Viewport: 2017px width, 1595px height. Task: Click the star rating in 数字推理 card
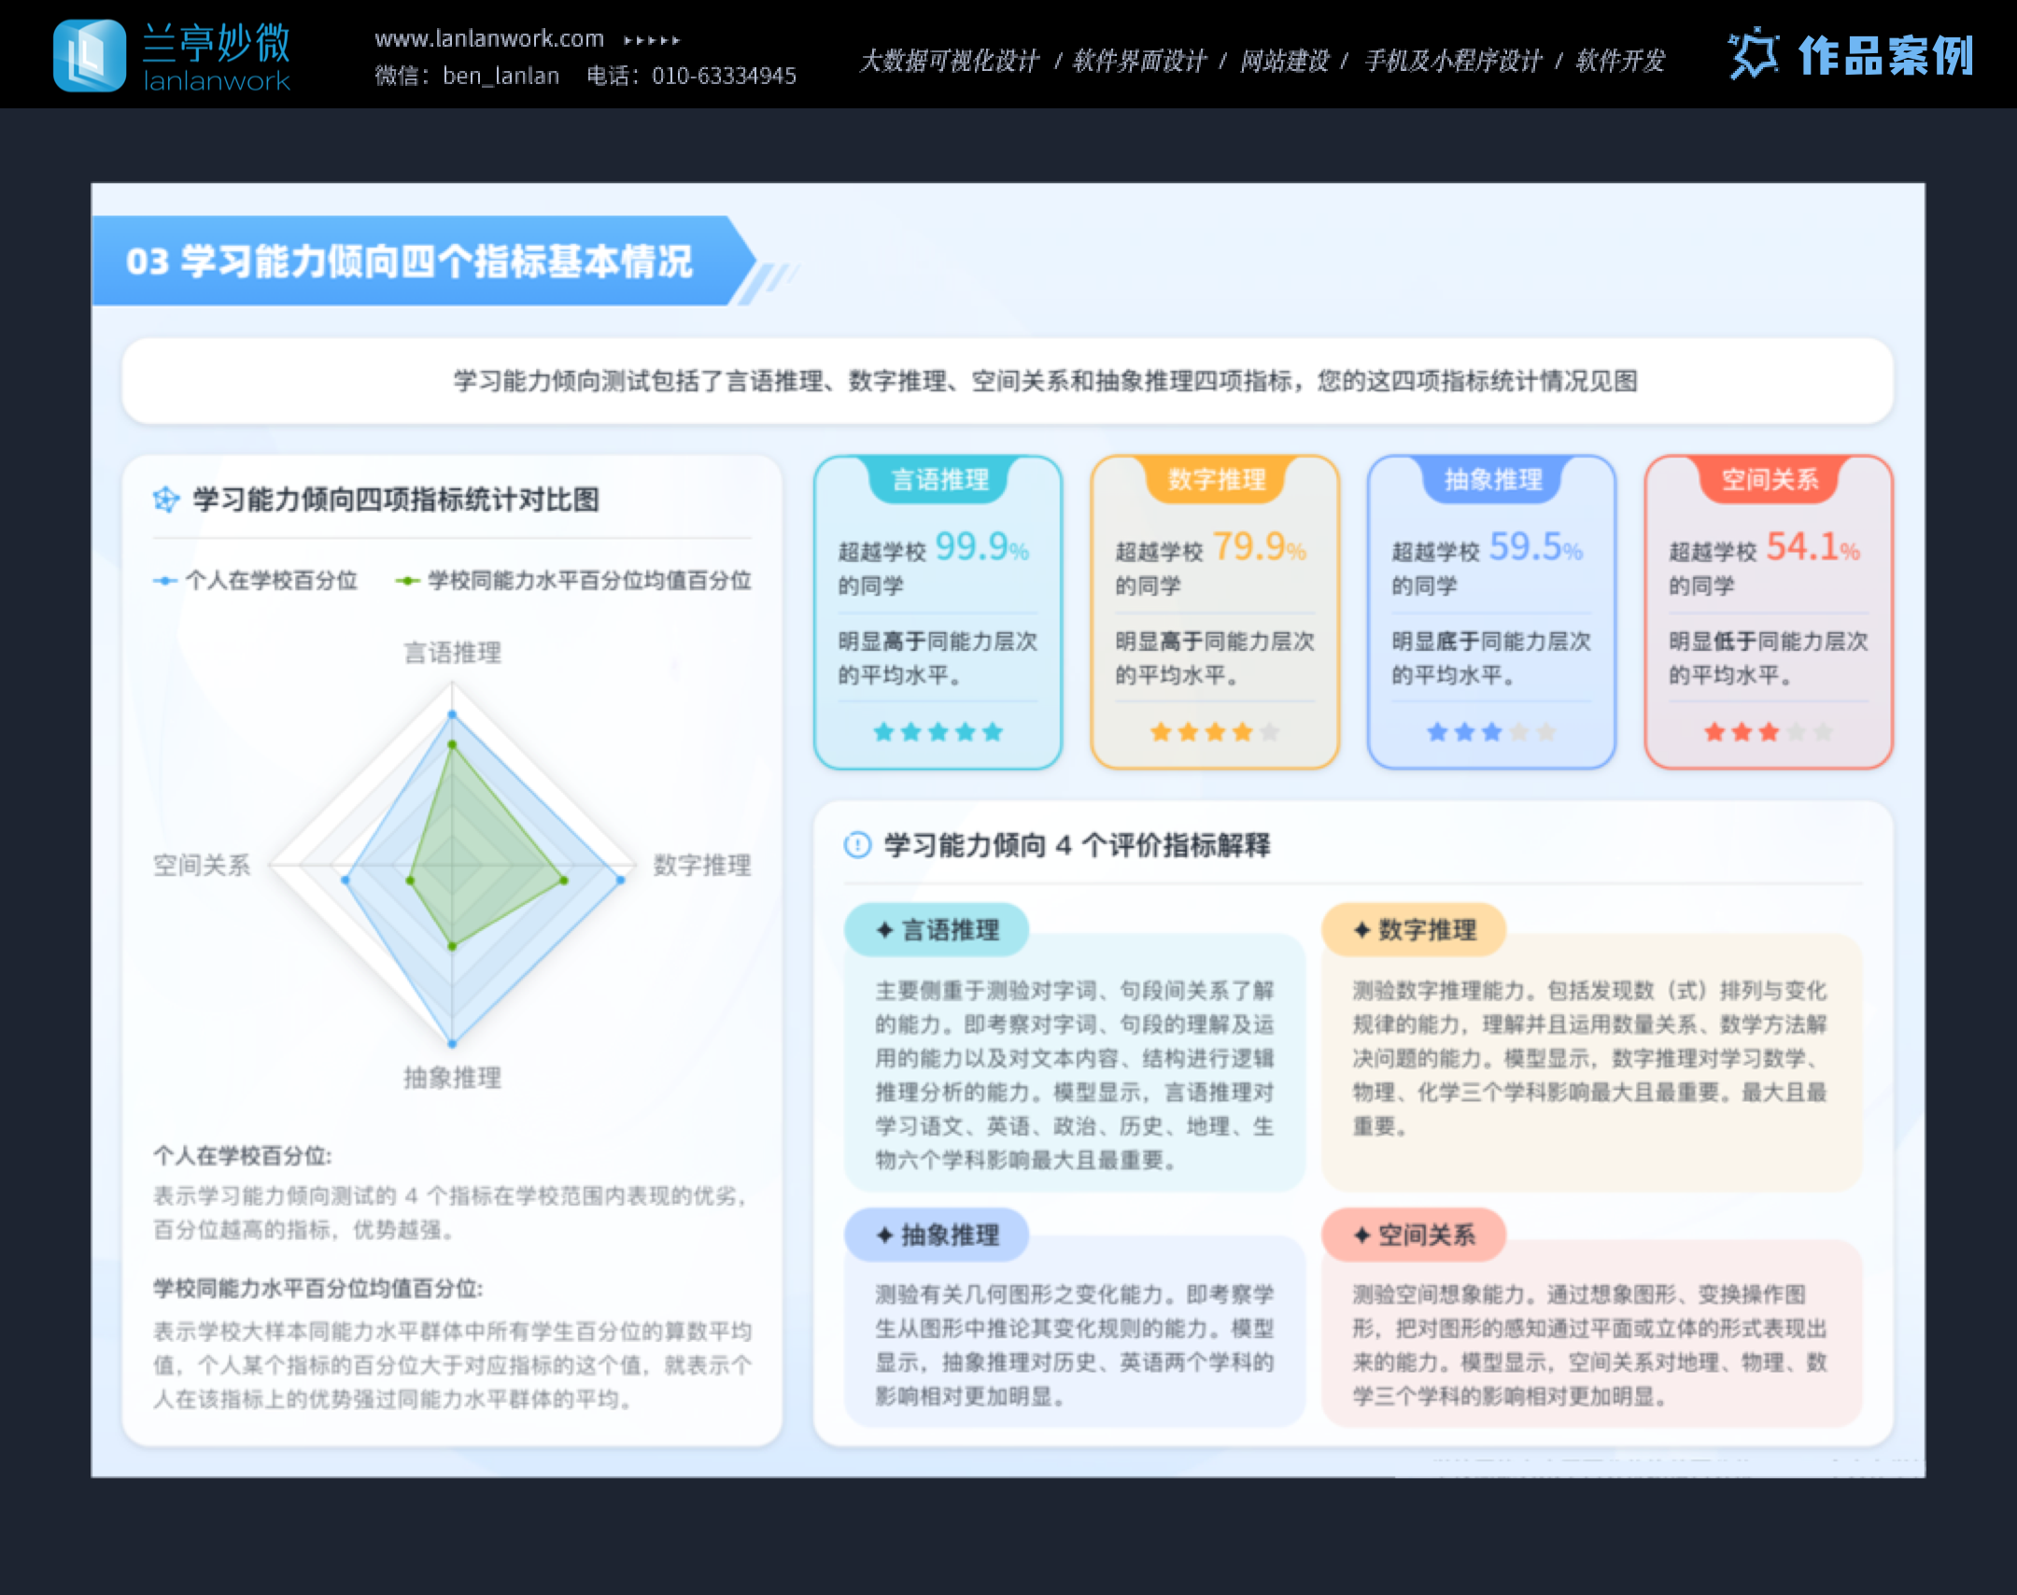coord(1214,732)
